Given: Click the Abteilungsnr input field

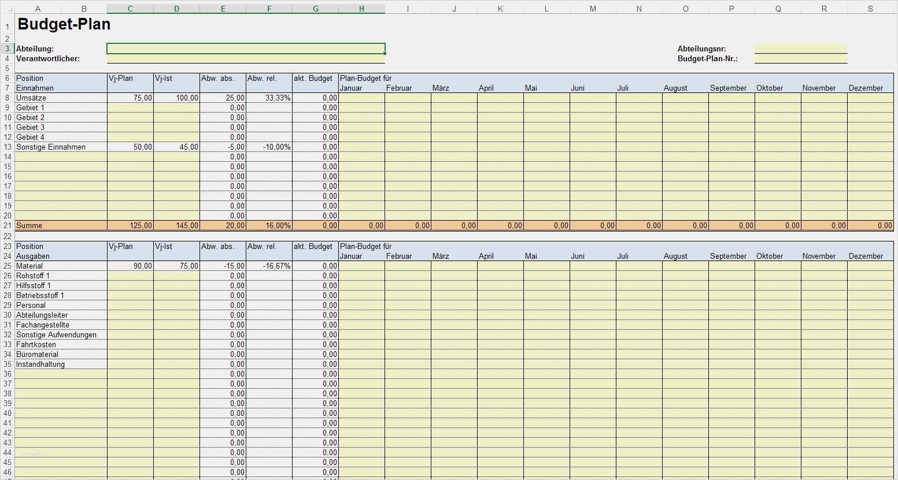Looking at the screenshot, I should [801, 49].
